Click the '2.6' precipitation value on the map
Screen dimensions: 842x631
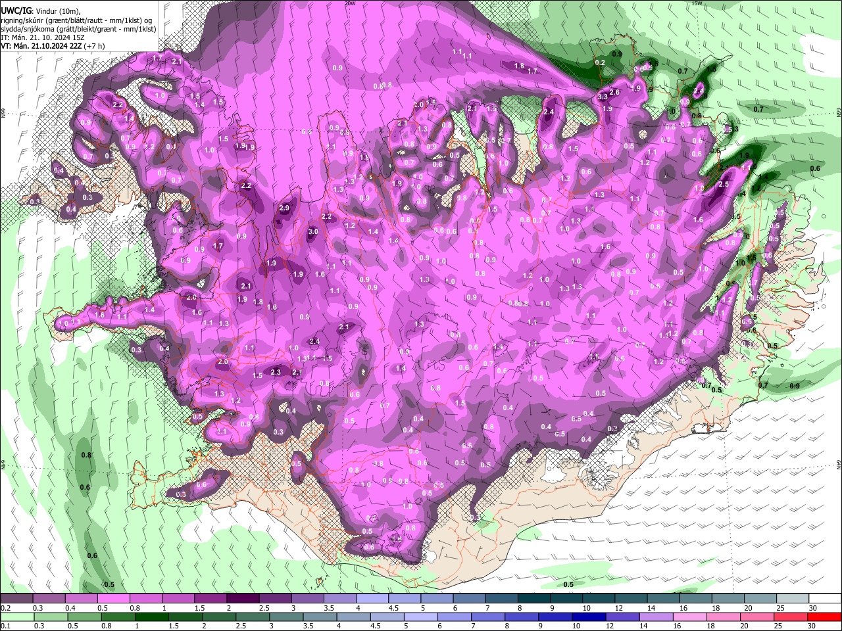click(x=614, y=92)
